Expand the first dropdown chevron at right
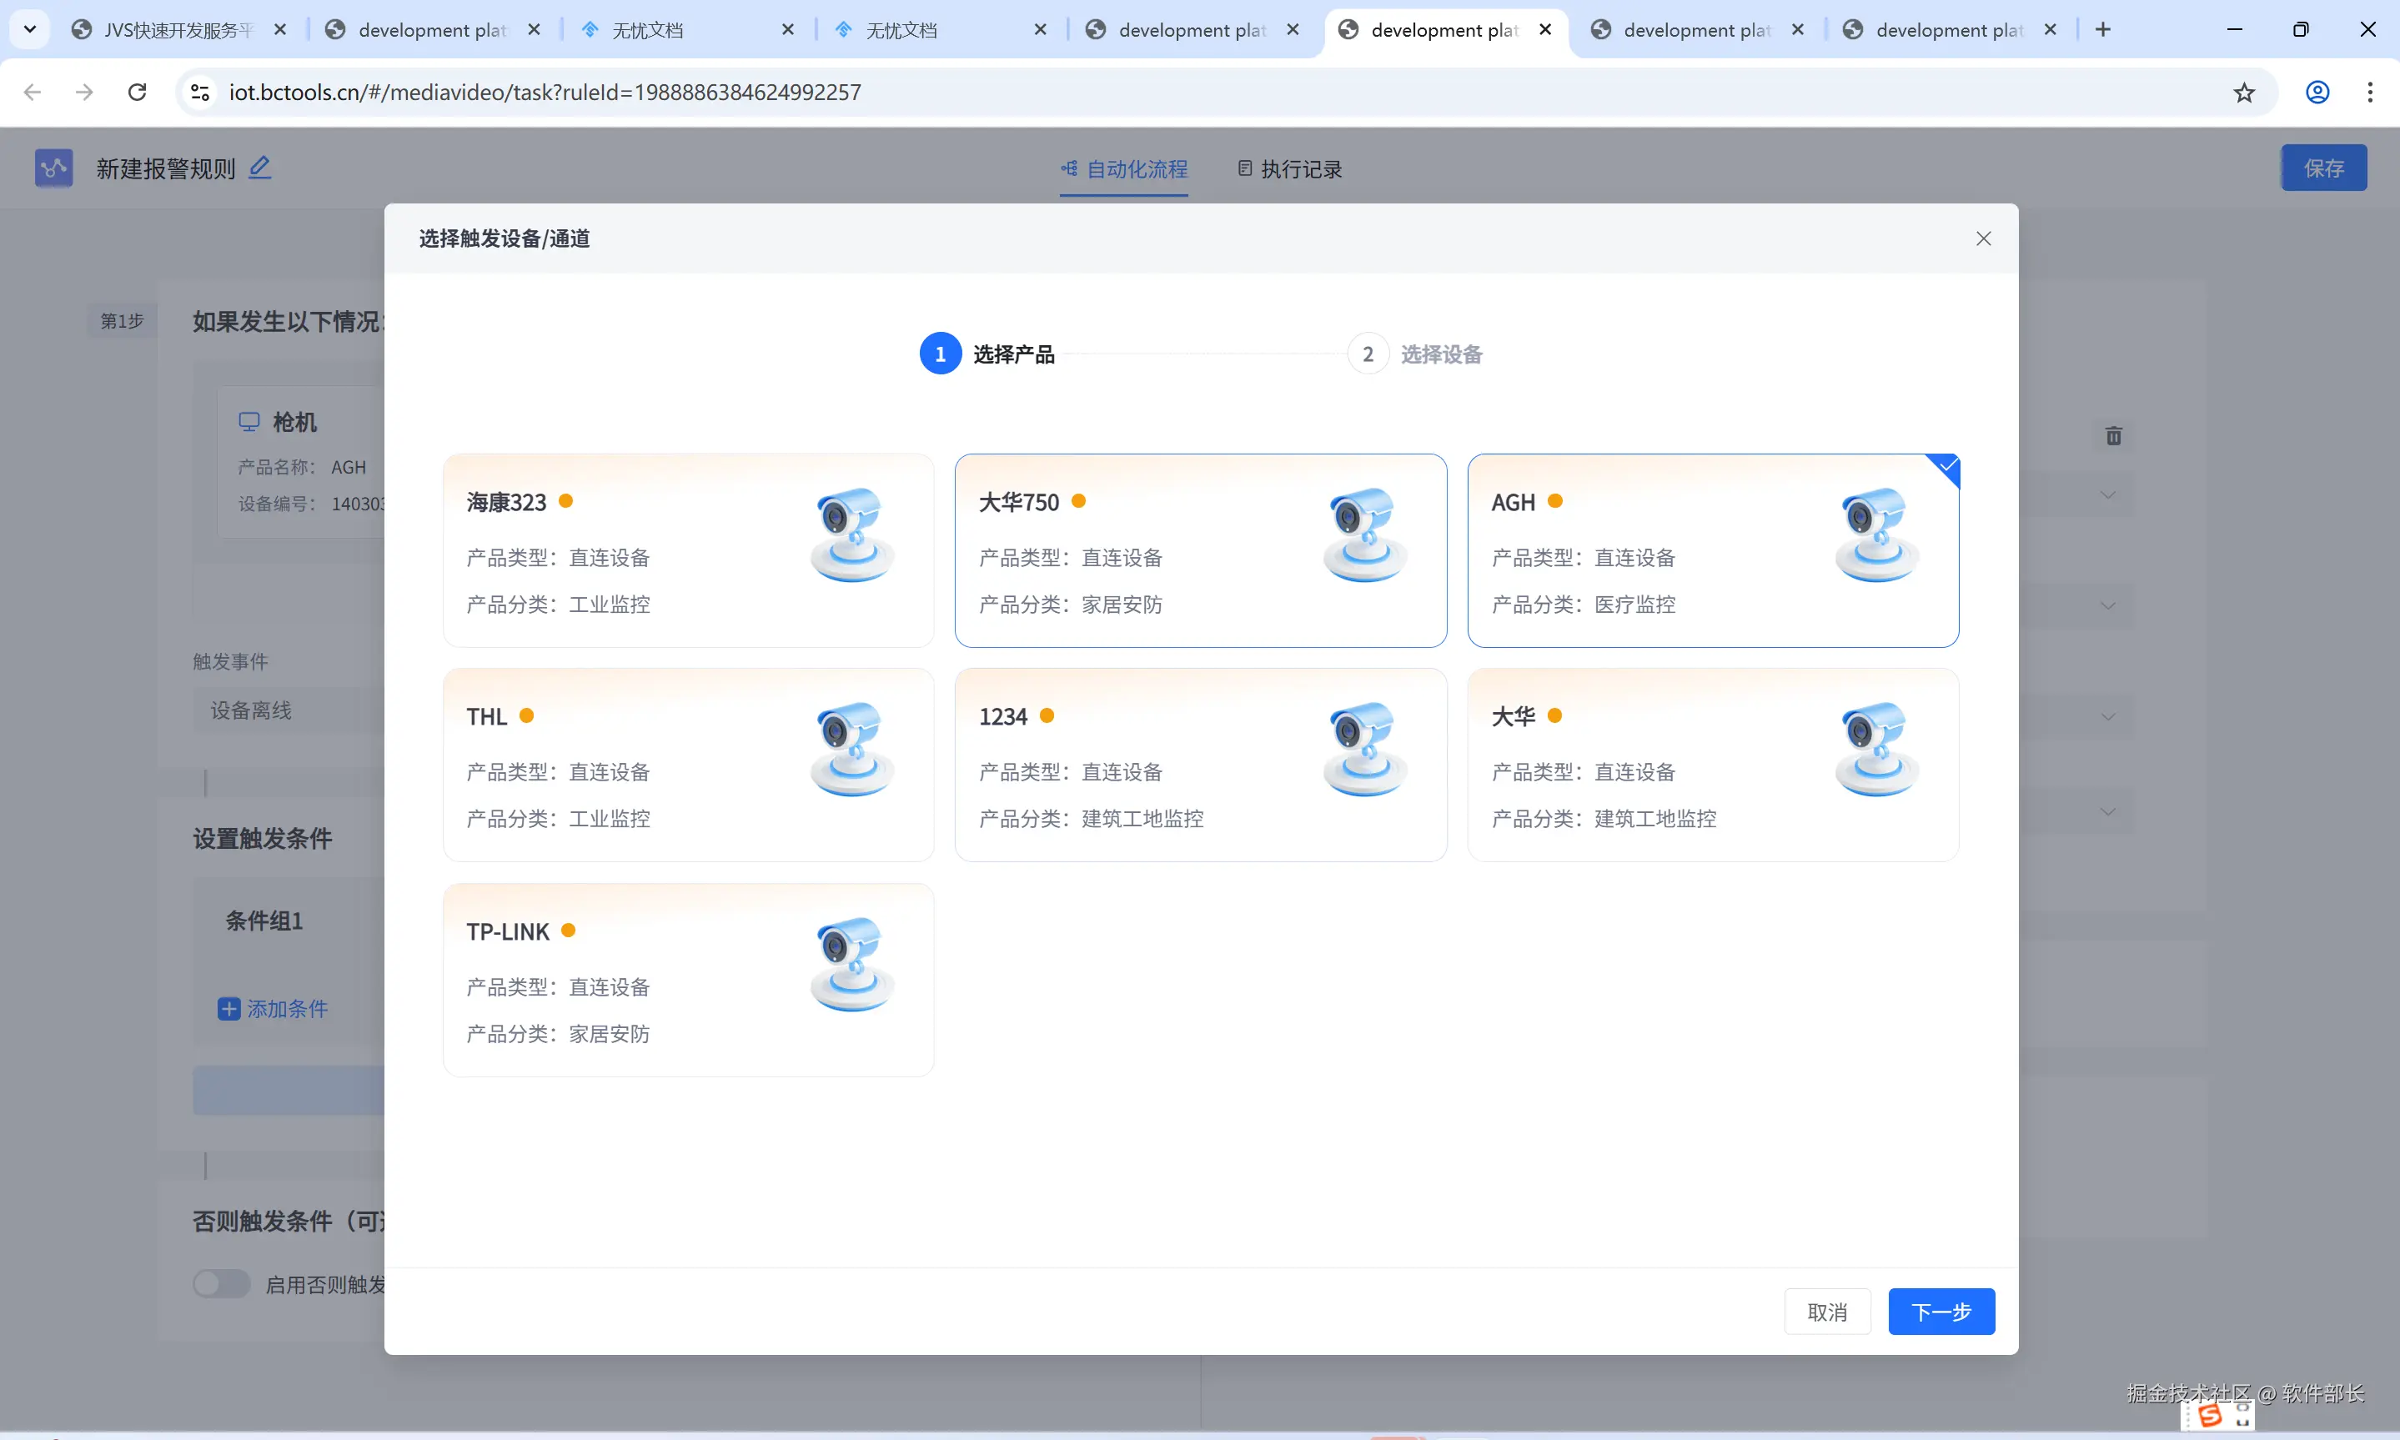This screenshot has width=2400, height=1440. (2107, 496)
